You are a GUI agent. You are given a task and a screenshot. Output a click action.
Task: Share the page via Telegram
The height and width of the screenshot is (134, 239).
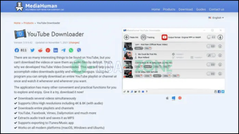63,50
